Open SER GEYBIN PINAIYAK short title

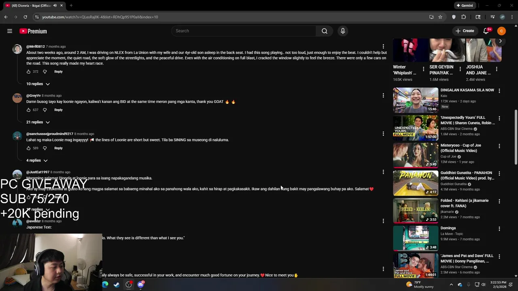(442, 70)
